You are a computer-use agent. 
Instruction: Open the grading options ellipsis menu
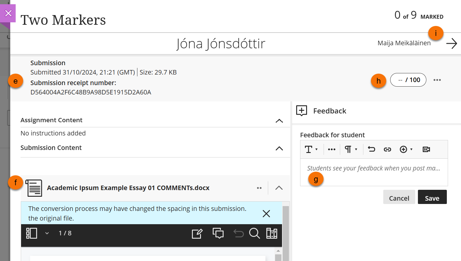437,80
